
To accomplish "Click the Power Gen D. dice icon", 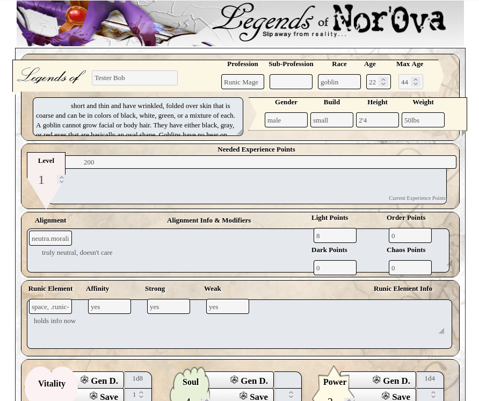I will click(376, 380).
